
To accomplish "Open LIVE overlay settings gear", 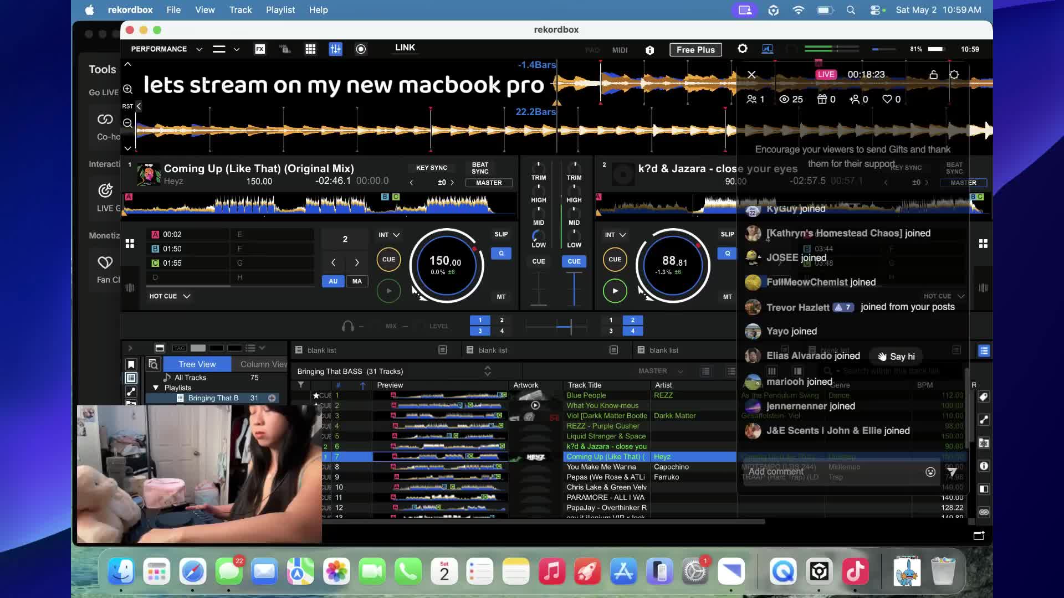I will point(954,74).
